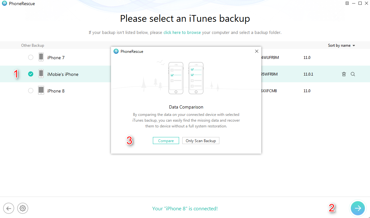Click iPhone 8 device icon

41,90
